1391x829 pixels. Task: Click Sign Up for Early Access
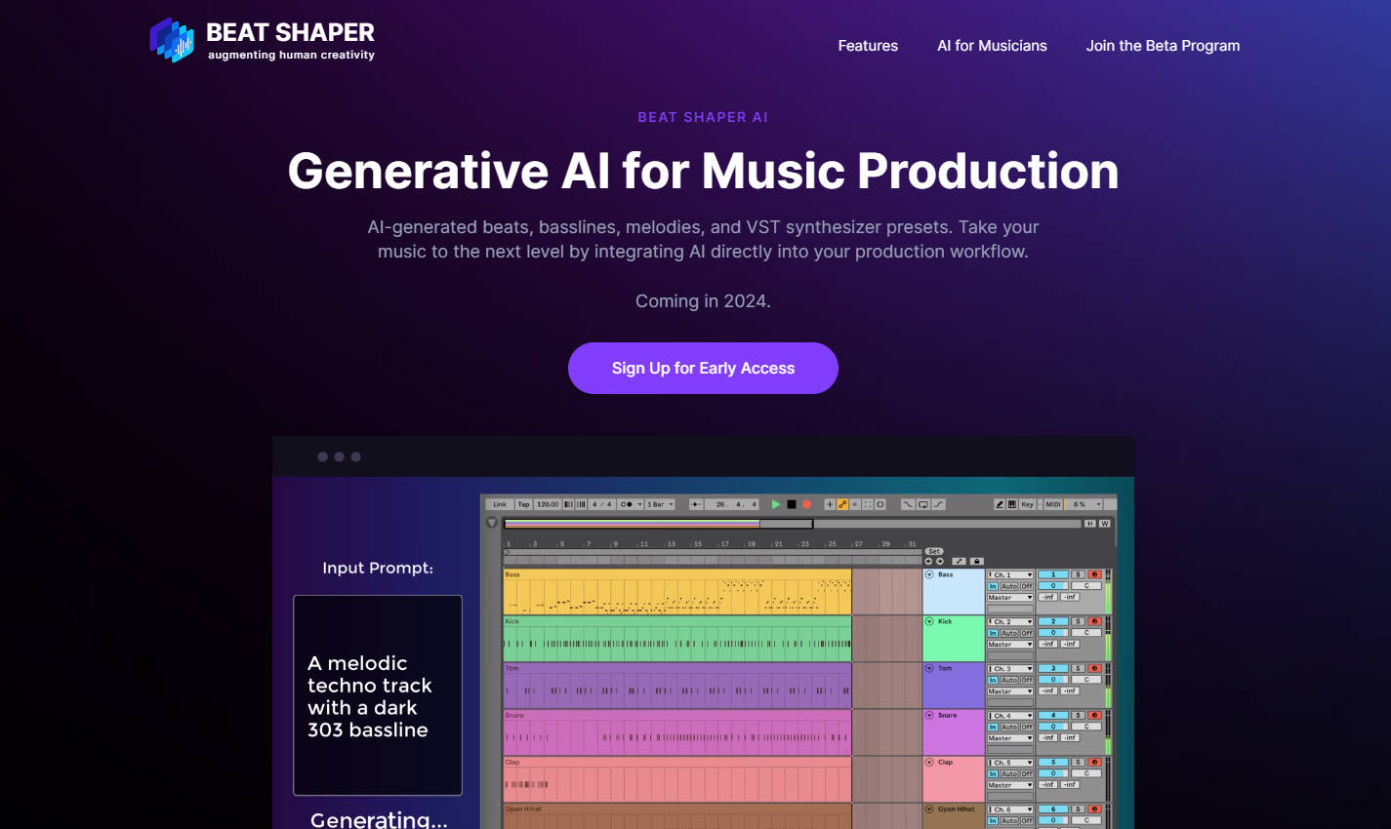[703, 368]
